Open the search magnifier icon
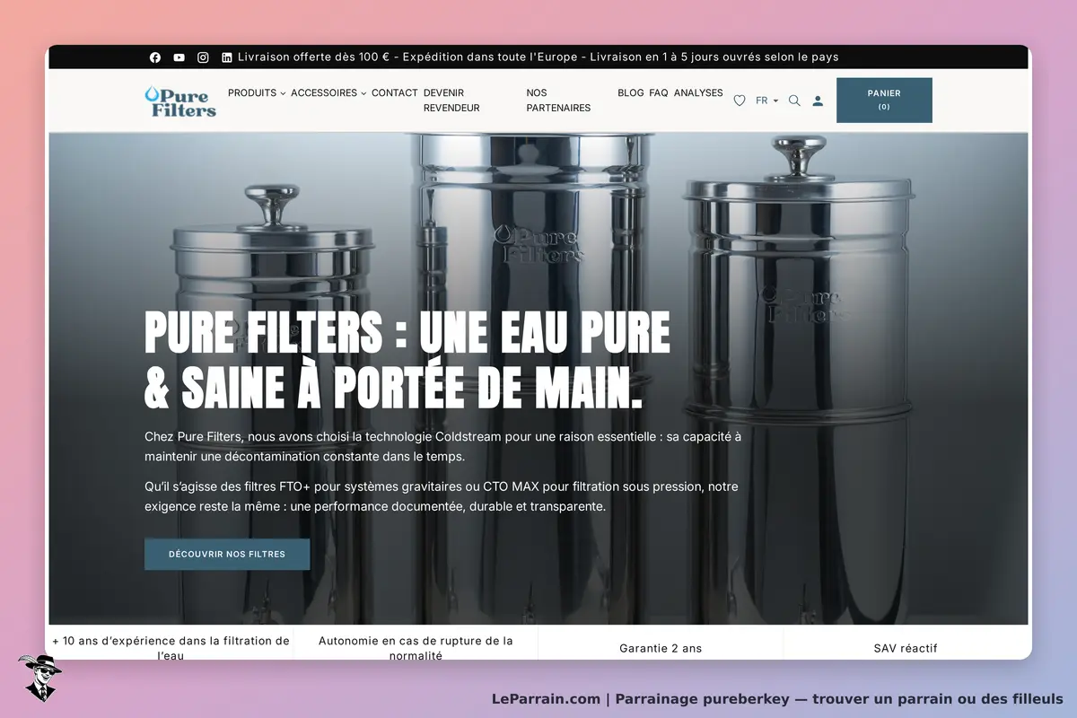 click(x=794, y=101)
